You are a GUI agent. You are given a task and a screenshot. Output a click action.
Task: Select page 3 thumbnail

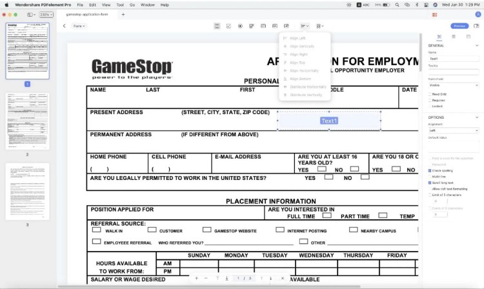click(28, 192)
